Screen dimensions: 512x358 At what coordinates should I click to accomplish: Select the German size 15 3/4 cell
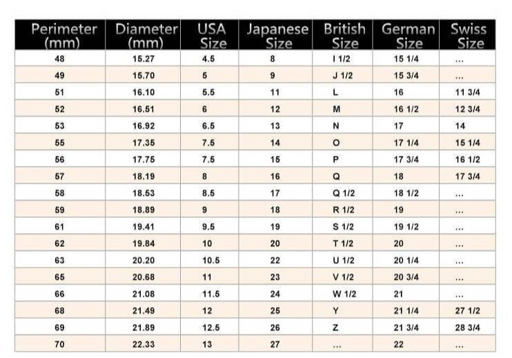coord(406,76)
